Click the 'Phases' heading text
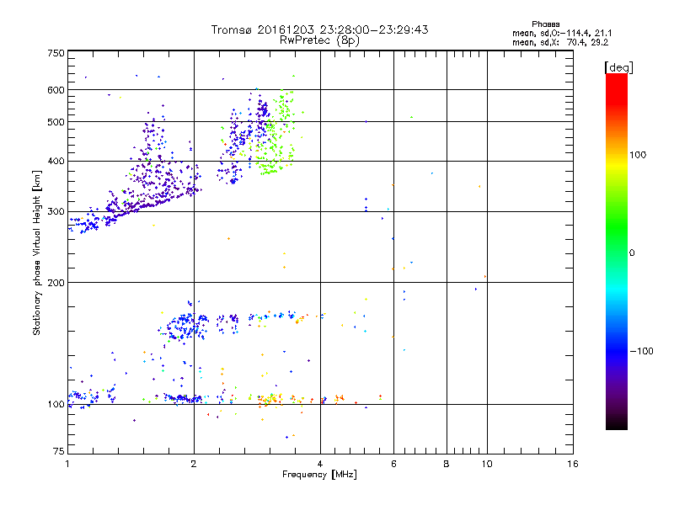 (x=545, y=24)
